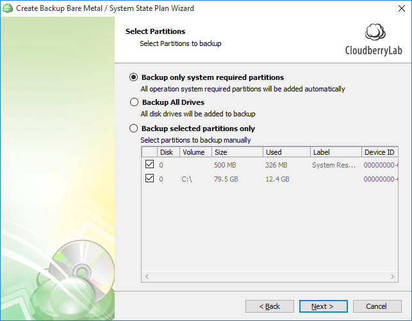Cancel the backup plan wizard
The width and height of the screenshot is (412, 321).
point(377,306)
